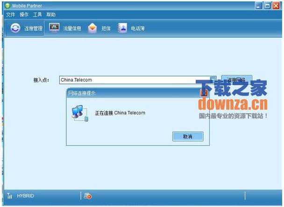Click the signal strength bars icon
The height and width of the screenshot is (207, 284).
[x=9, y=196]
